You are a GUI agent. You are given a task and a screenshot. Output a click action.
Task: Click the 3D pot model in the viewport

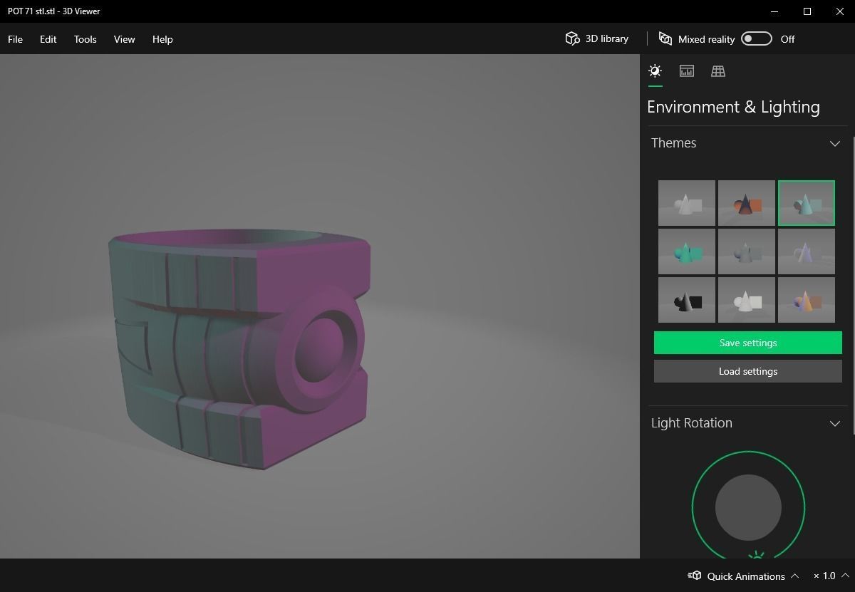pos(239,348)
